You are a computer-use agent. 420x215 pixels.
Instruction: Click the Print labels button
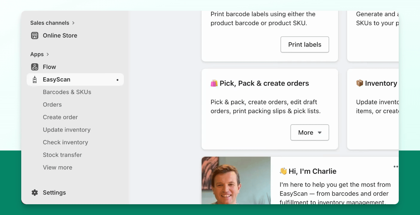(305, 44)
